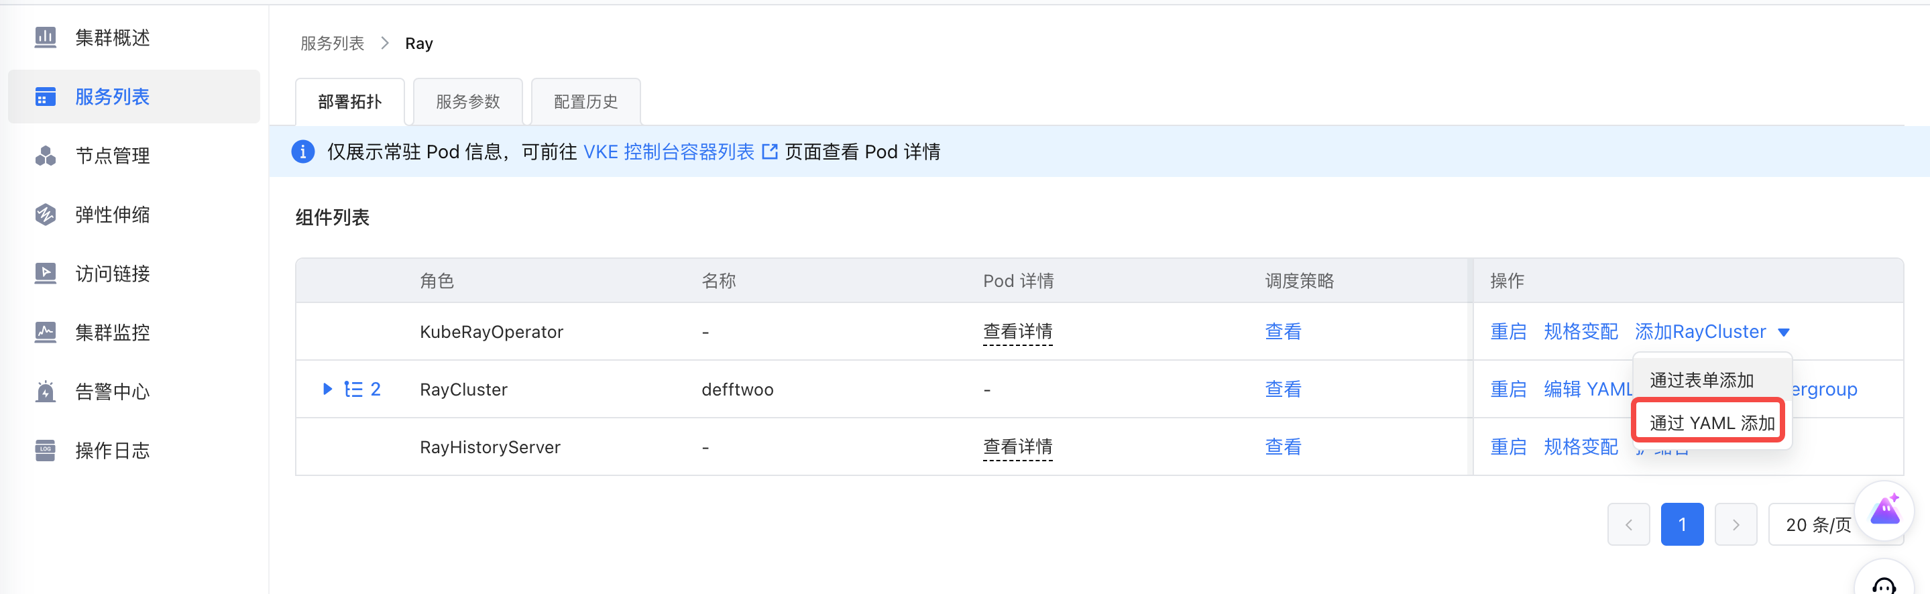Click the alert center alarm icon
The width and height of the screenshot is (1930, 594).
[x=46, y=391]
